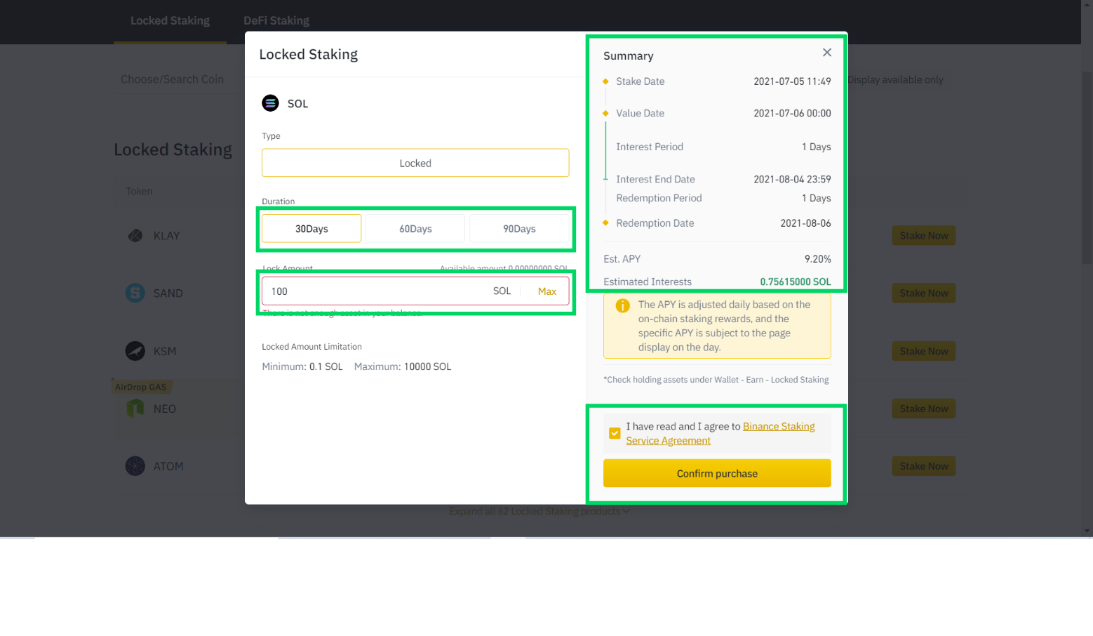The height and width of the screenshot is (636, 1093).
Task: Select the 30Days duration option
Action: [x=311, y=229]
